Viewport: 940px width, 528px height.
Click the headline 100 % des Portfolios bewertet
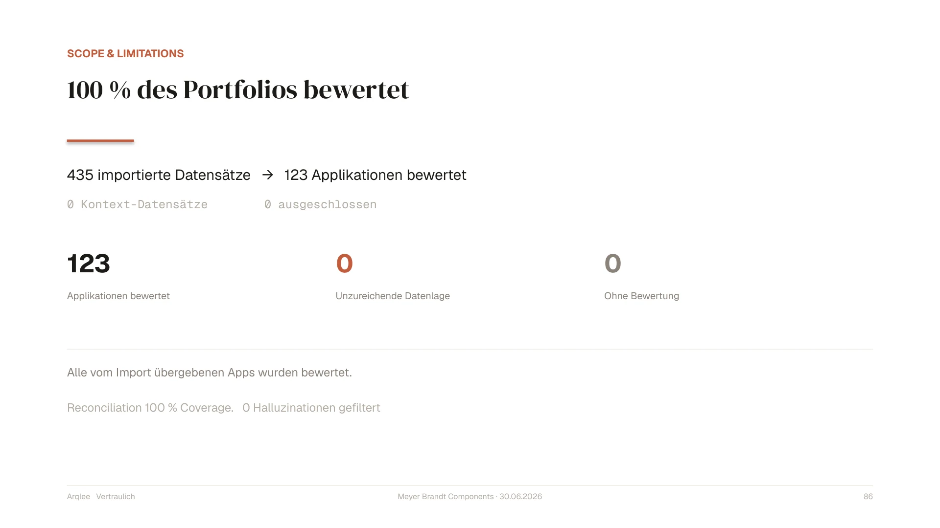coord(238,90)
